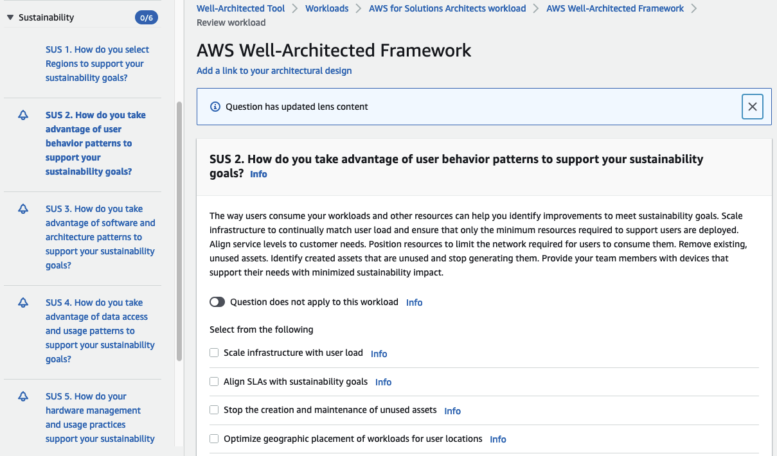The image size is (777, 456).
Task: Open AWS Well-Architected Framework breadcrumb
Action: pyautogui.click(x=615, y=8)
